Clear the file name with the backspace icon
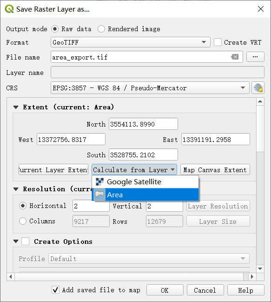 pos(235,57)
